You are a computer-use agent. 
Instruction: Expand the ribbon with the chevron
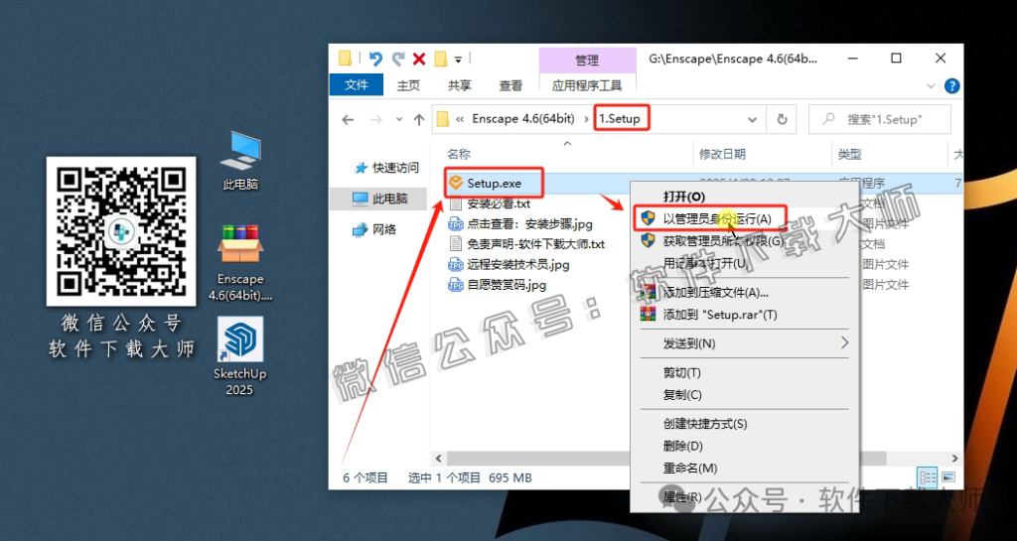(x=933, y=85)
